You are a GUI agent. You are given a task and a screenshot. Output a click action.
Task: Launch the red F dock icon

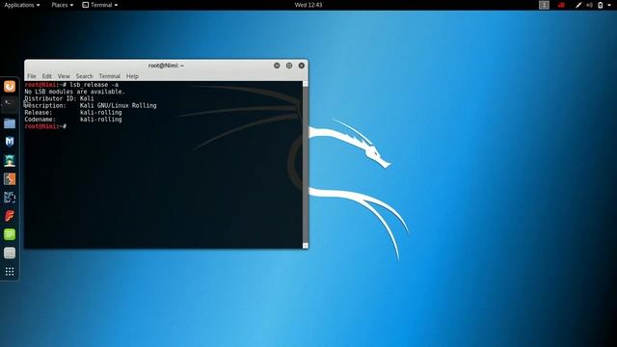10,216
